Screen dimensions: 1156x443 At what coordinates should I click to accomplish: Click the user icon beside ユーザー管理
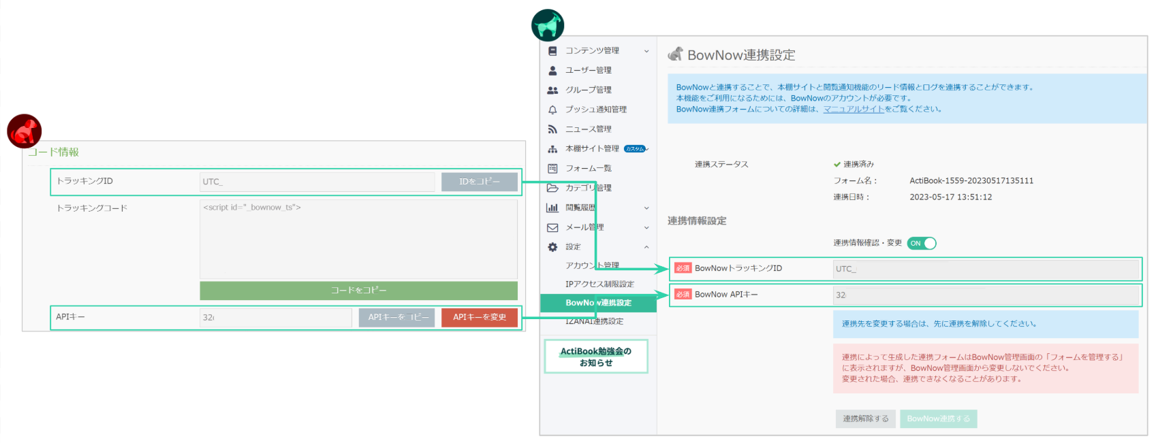point(552,70)
